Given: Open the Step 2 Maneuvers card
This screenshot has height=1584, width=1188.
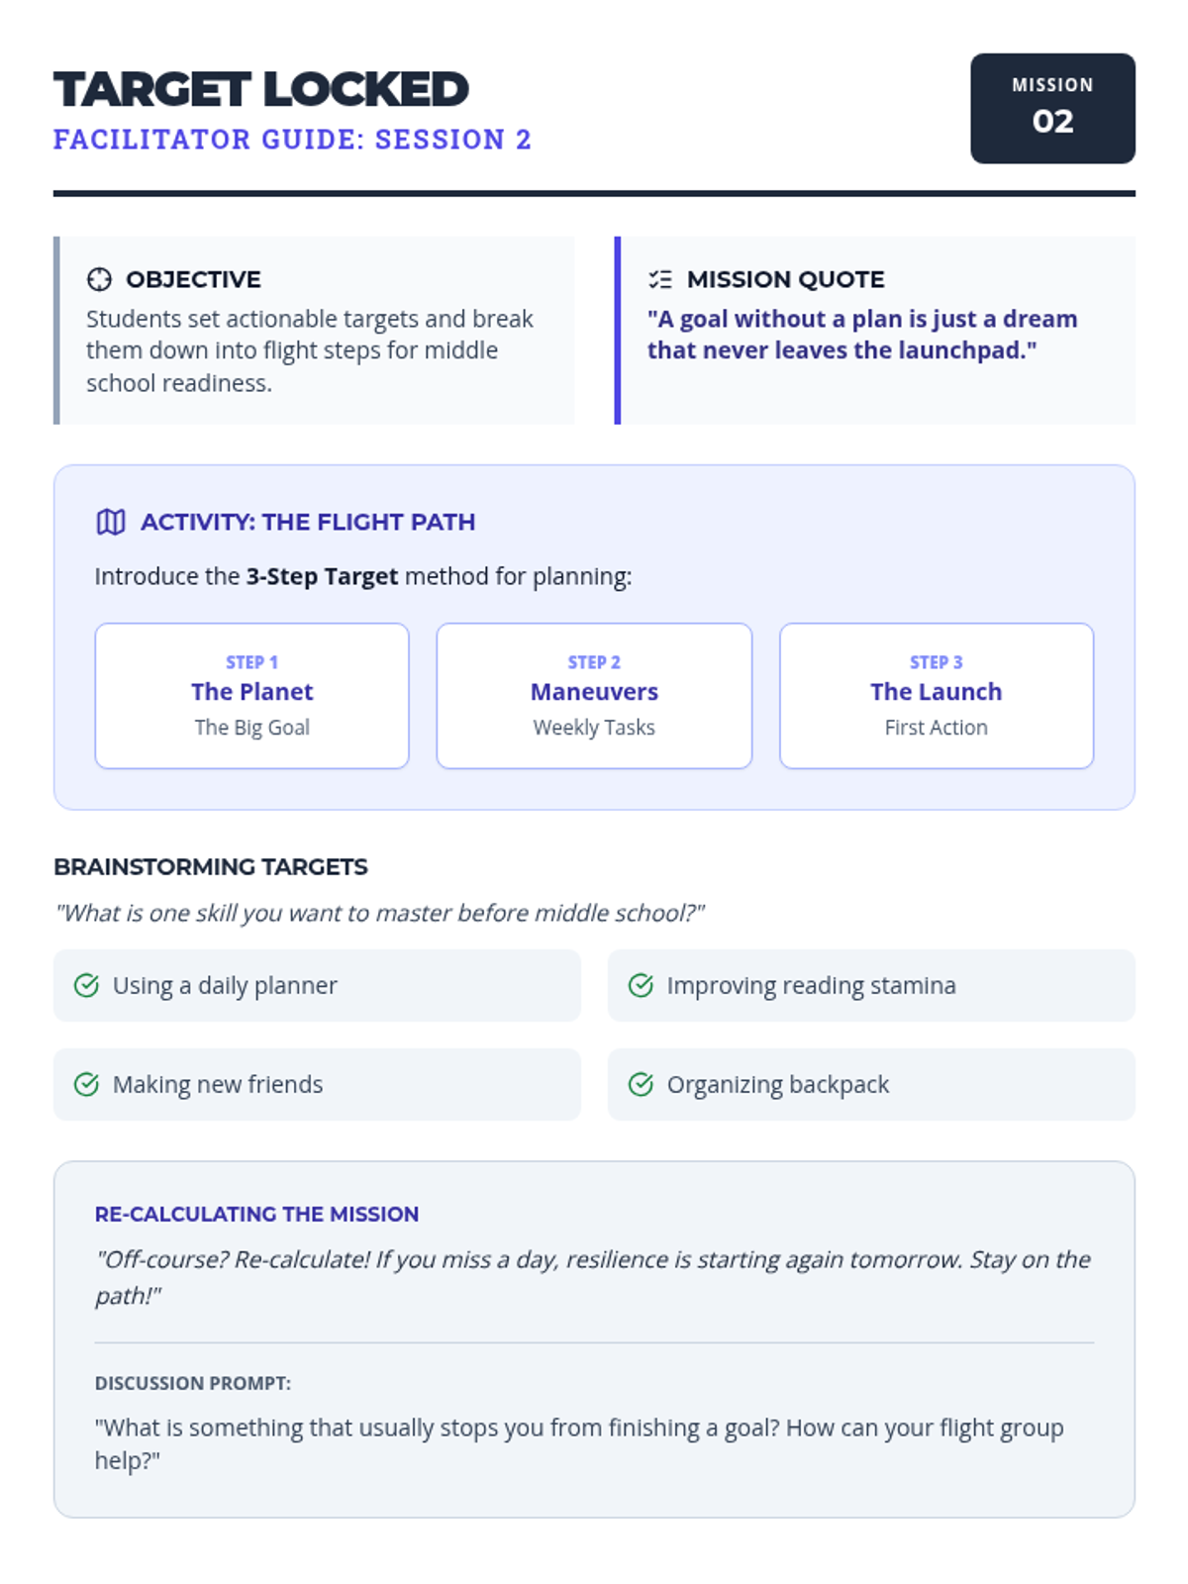Looking at the screenshot, I should pyautogui.click(x=594, y=696).
